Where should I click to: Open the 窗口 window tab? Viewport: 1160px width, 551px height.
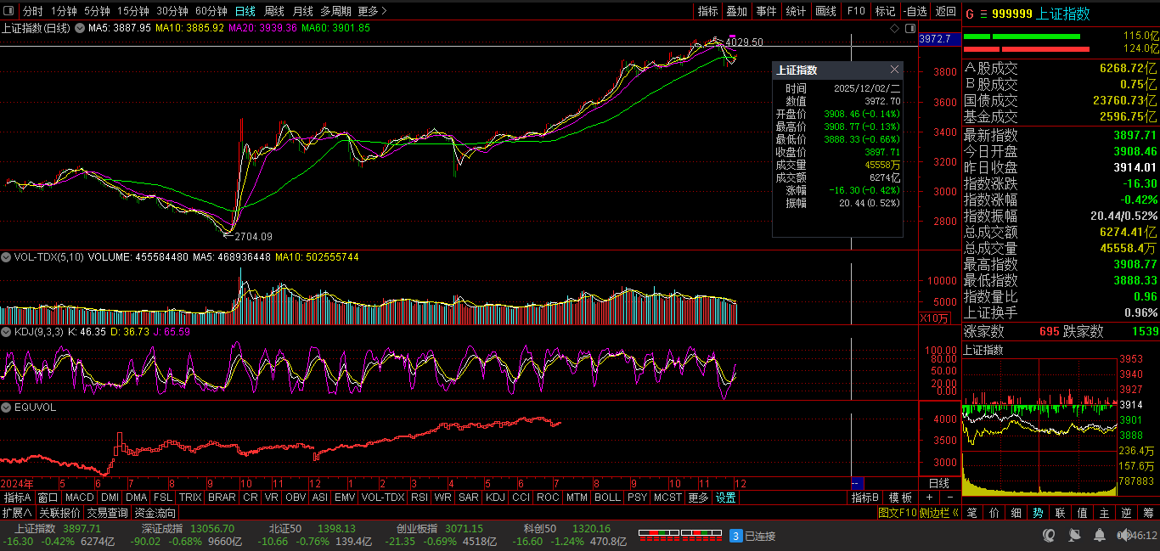pos(48,498)
